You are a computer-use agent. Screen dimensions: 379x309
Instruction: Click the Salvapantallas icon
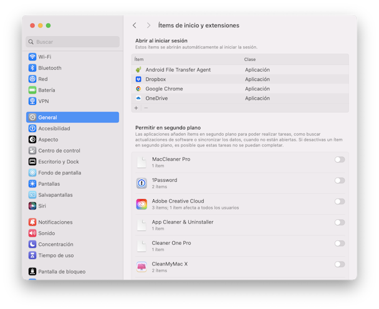click(x=32, y=195)
